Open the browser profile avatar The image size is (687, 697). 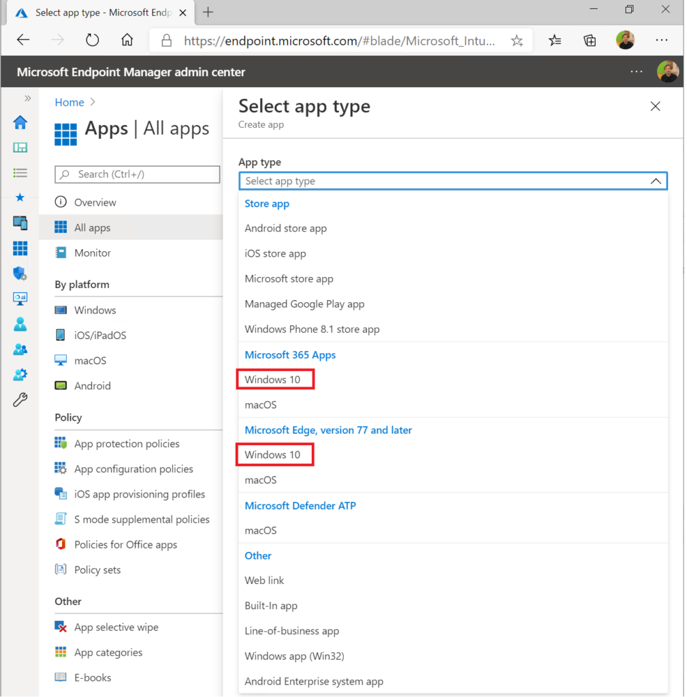(x=625, y=40)
